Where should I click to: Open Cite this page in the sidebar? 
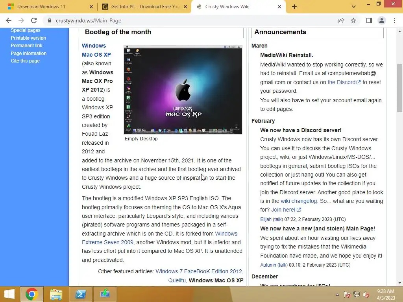pos(25,61)
